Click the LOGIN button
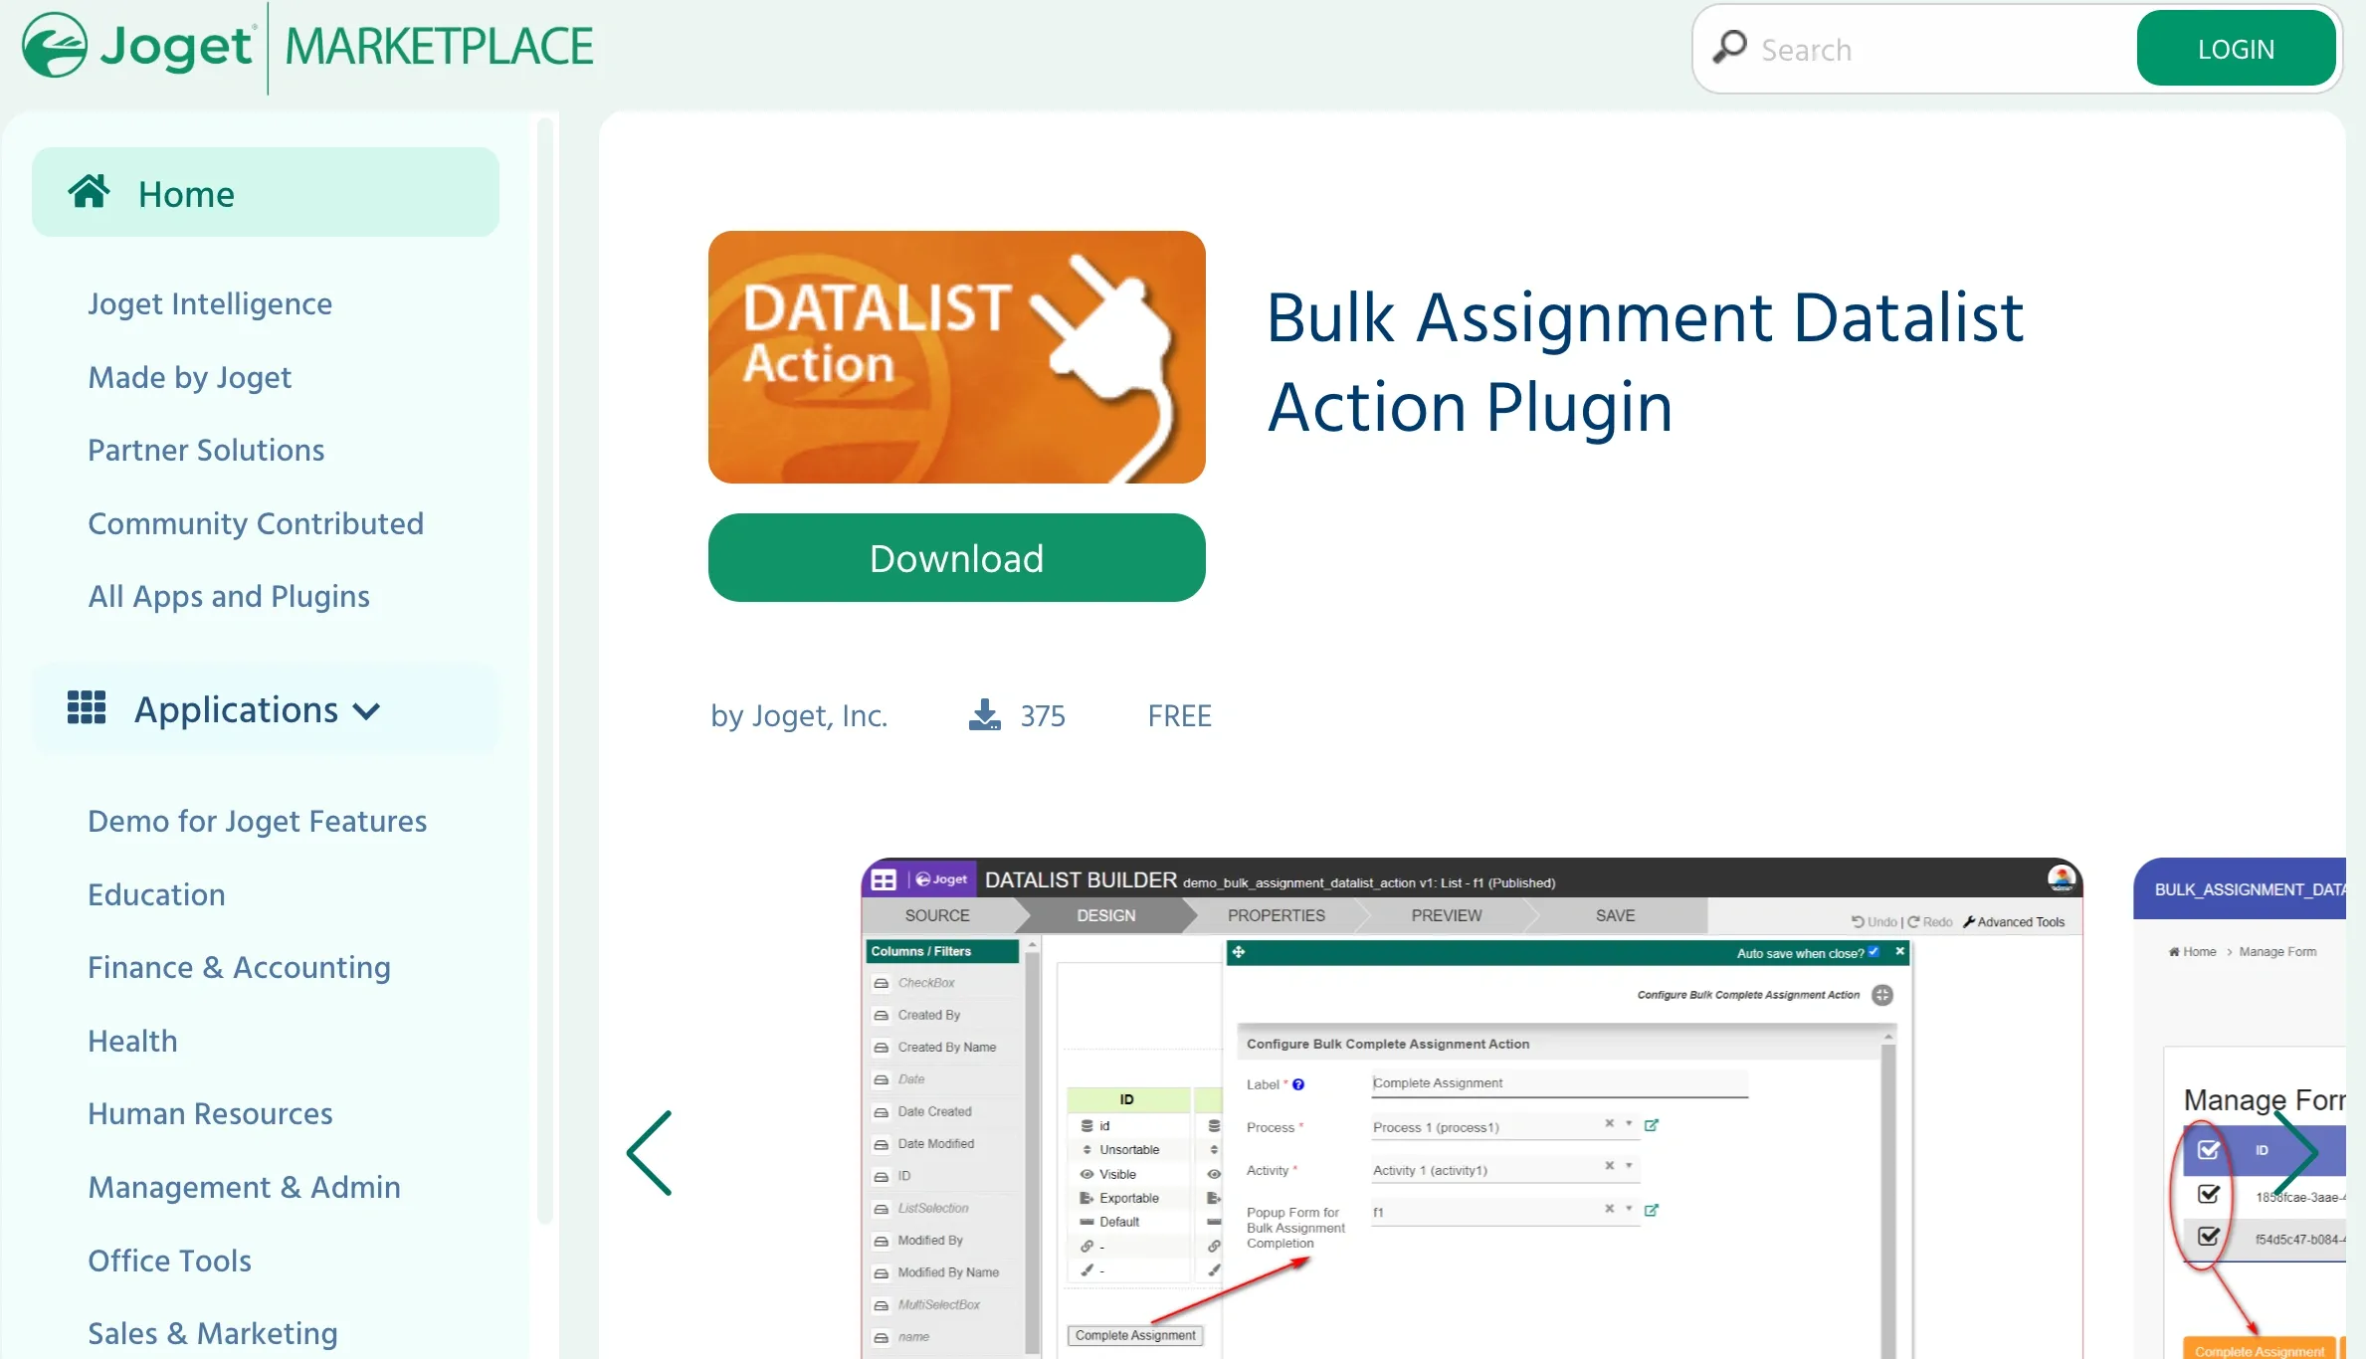 click(2235, 49)
